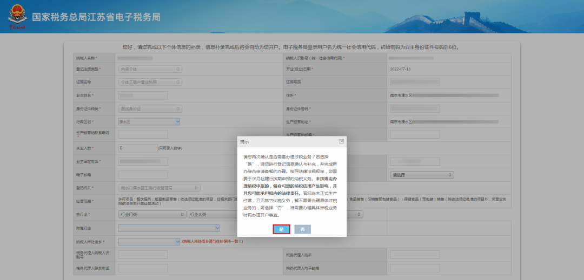The height and width of the screenshot is (280, 584).
Task: Click the 身份证件号码 input field
Action: click(x=415, y=109)
